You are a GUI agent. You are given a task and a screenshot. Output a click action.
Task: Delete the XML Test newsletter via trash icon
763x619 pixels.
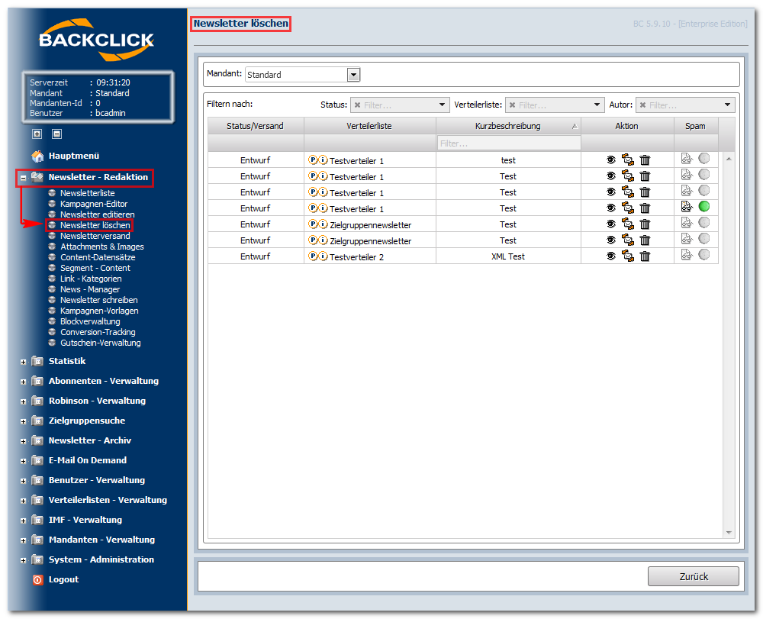(x=645, y=256)
